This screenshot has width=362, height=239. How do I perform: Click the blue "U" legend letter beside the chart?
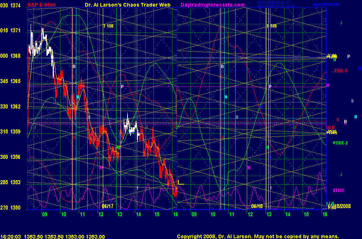click(359, 69)
